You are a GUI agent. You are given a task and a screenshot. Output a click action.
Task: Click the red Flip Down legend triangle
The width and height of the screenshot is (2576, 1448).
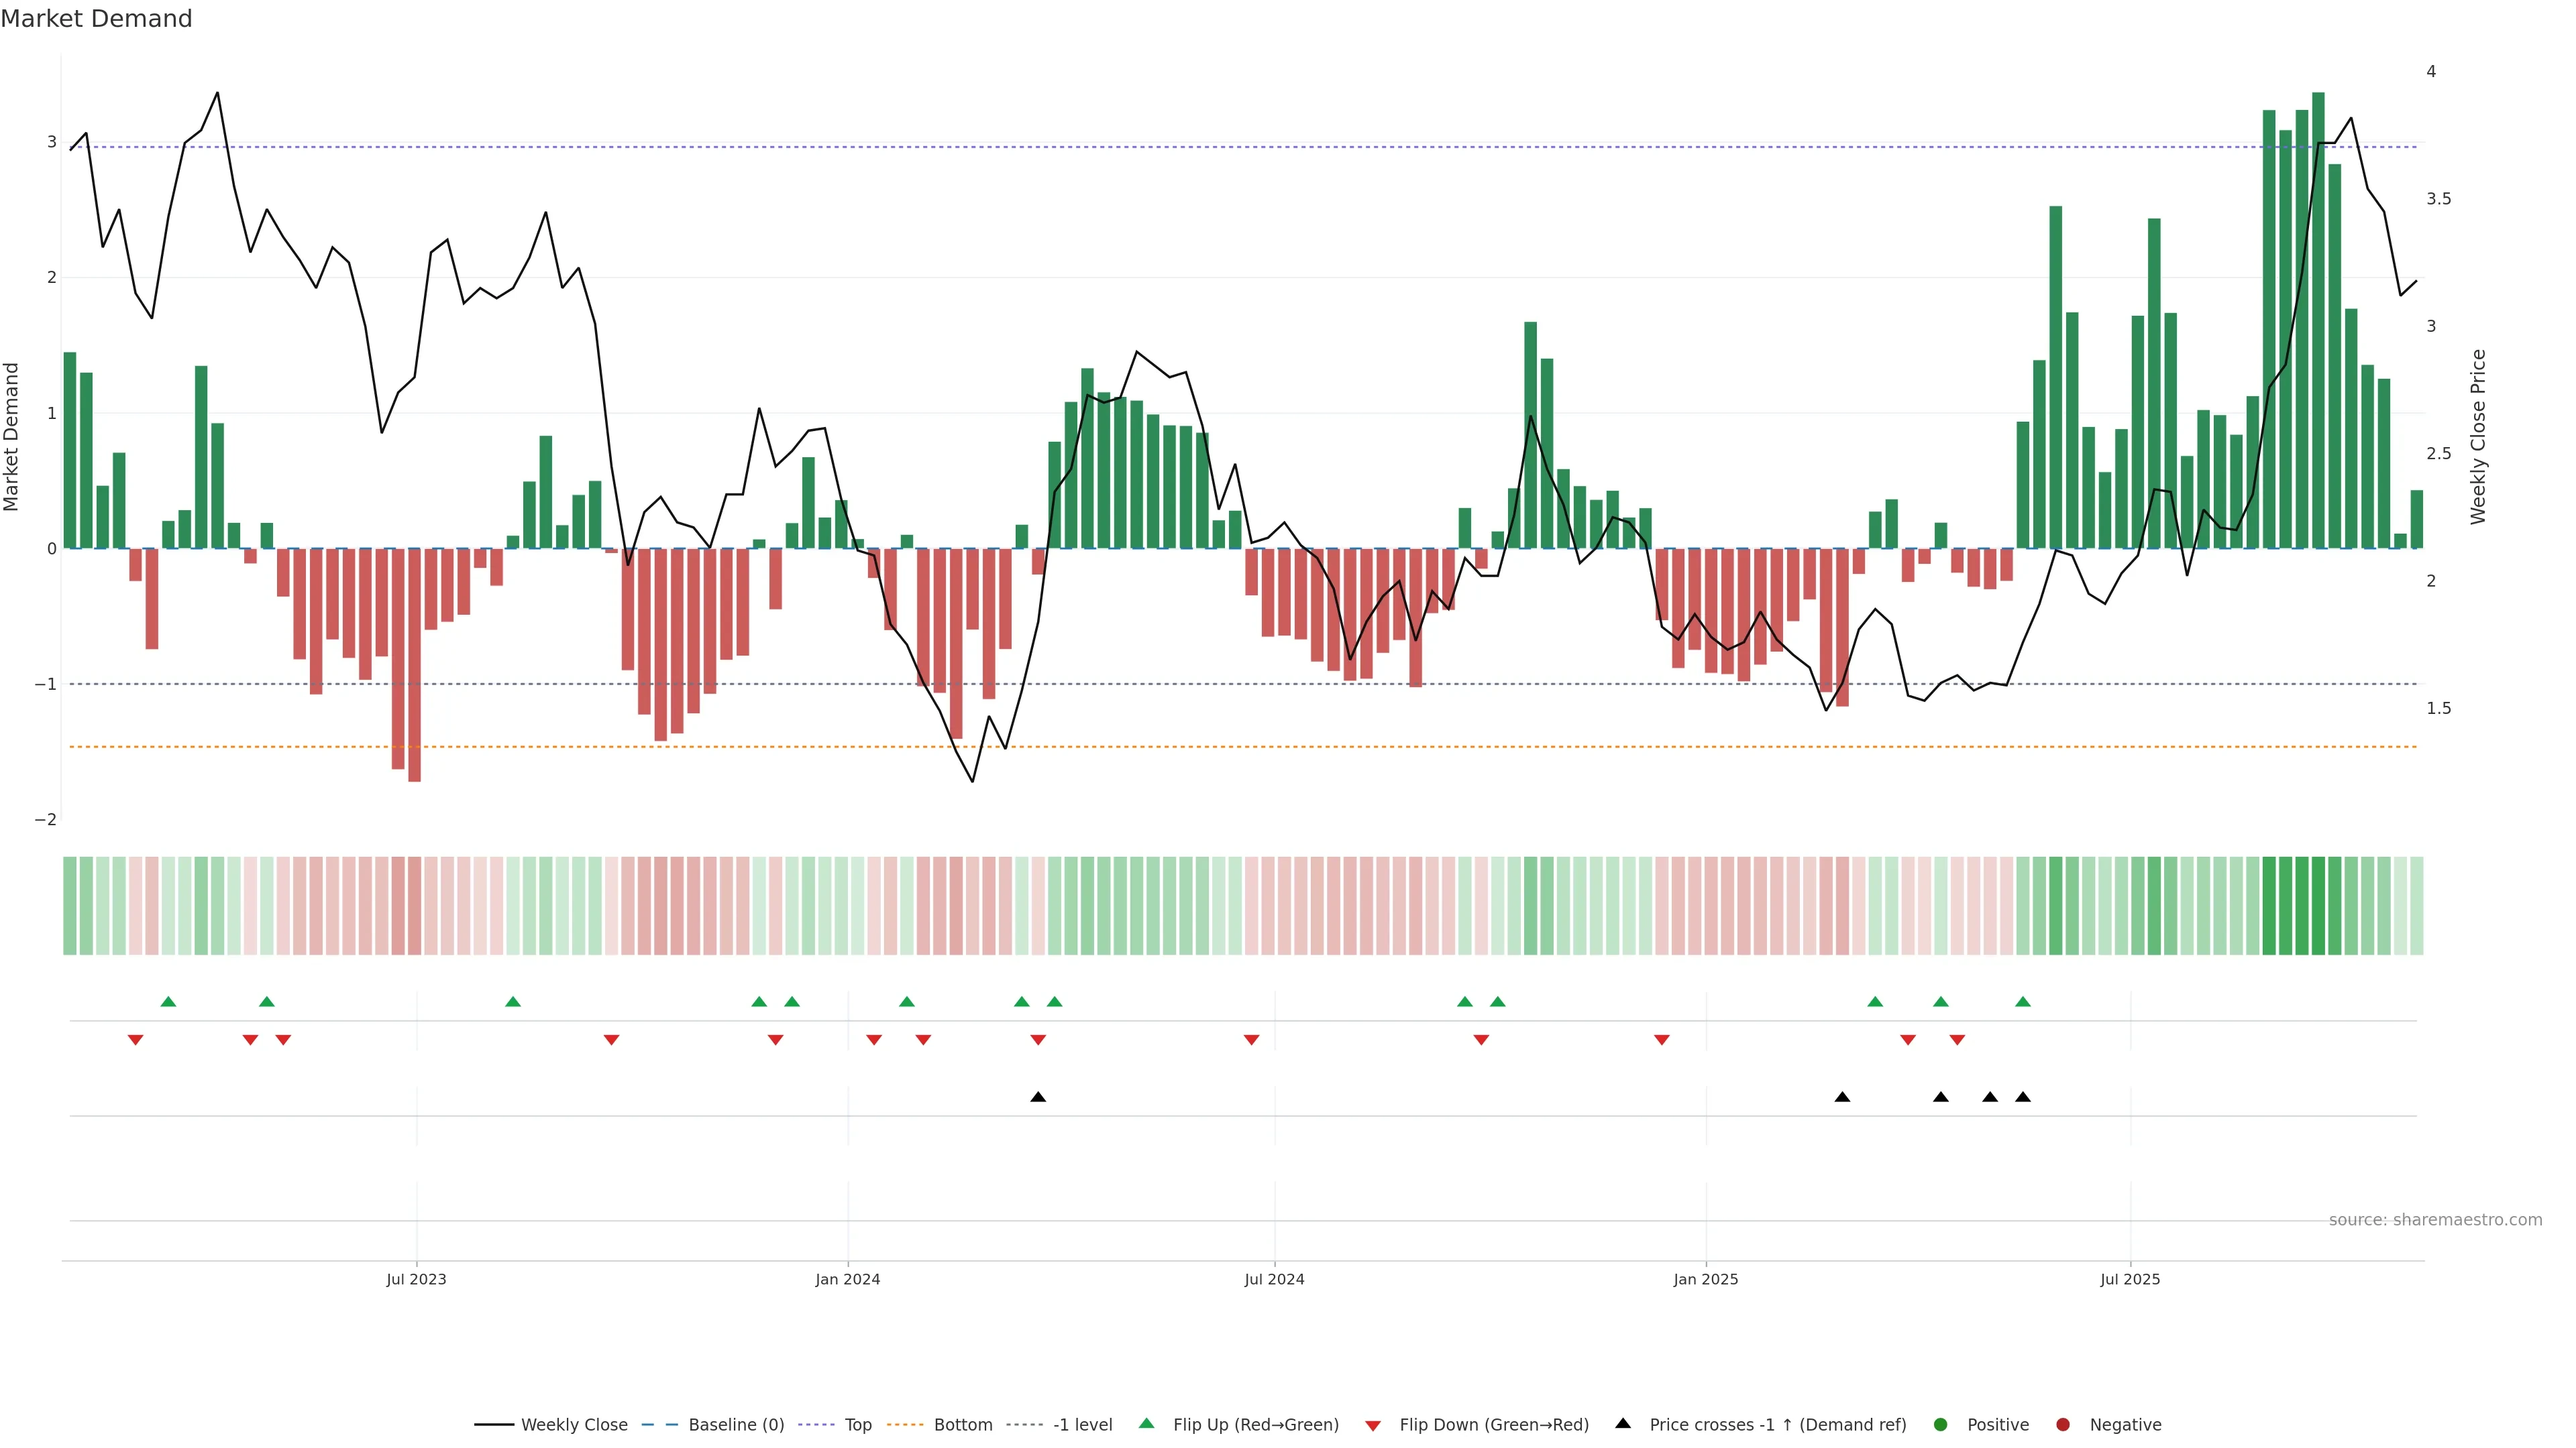(1373, 1426)
